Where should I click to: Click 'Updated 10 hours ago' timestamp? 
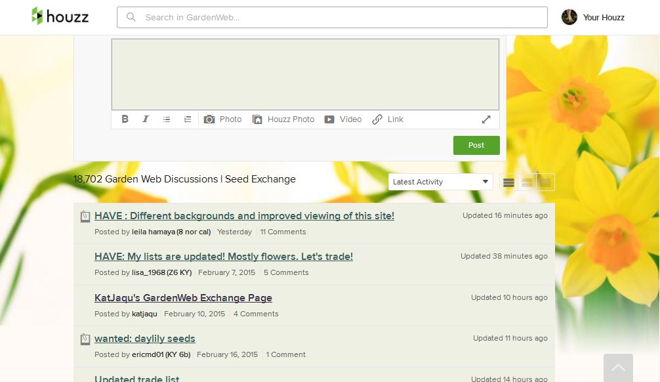(509, 297)
